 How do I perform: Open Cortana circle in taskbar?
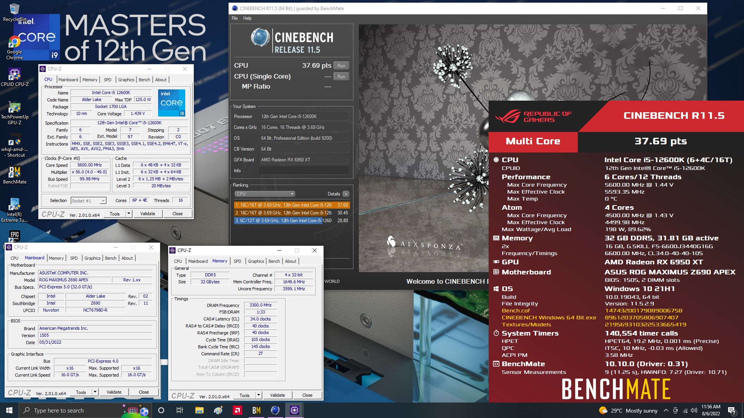pyautogui.click(x=161, y=410)
